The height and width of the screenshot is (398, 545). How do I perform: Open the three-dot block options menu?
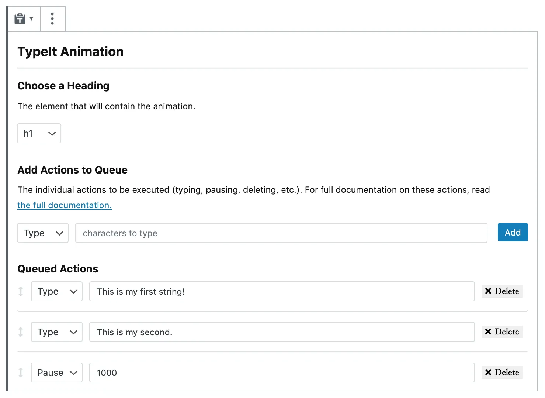point(52,18)
